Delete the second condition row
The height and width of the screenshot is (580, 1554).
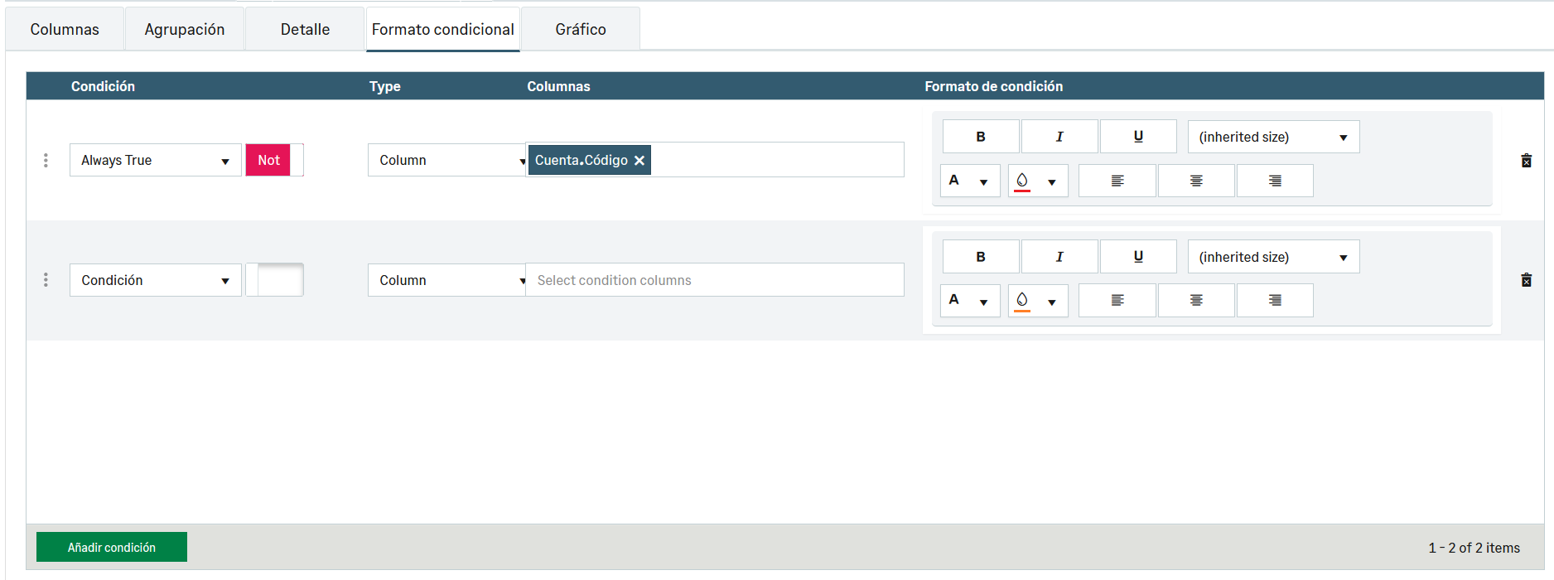coord(1526,280)
